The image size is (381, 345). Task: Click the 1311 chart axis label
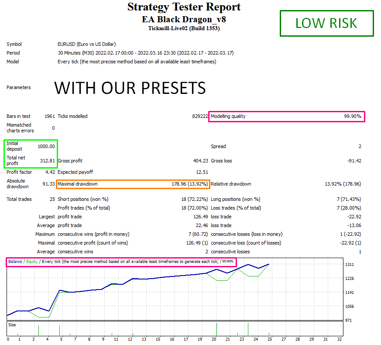point(350,265)
